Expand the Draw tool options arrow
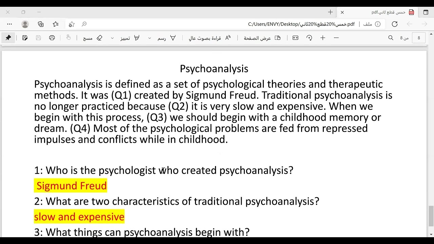 click(150, 38)
